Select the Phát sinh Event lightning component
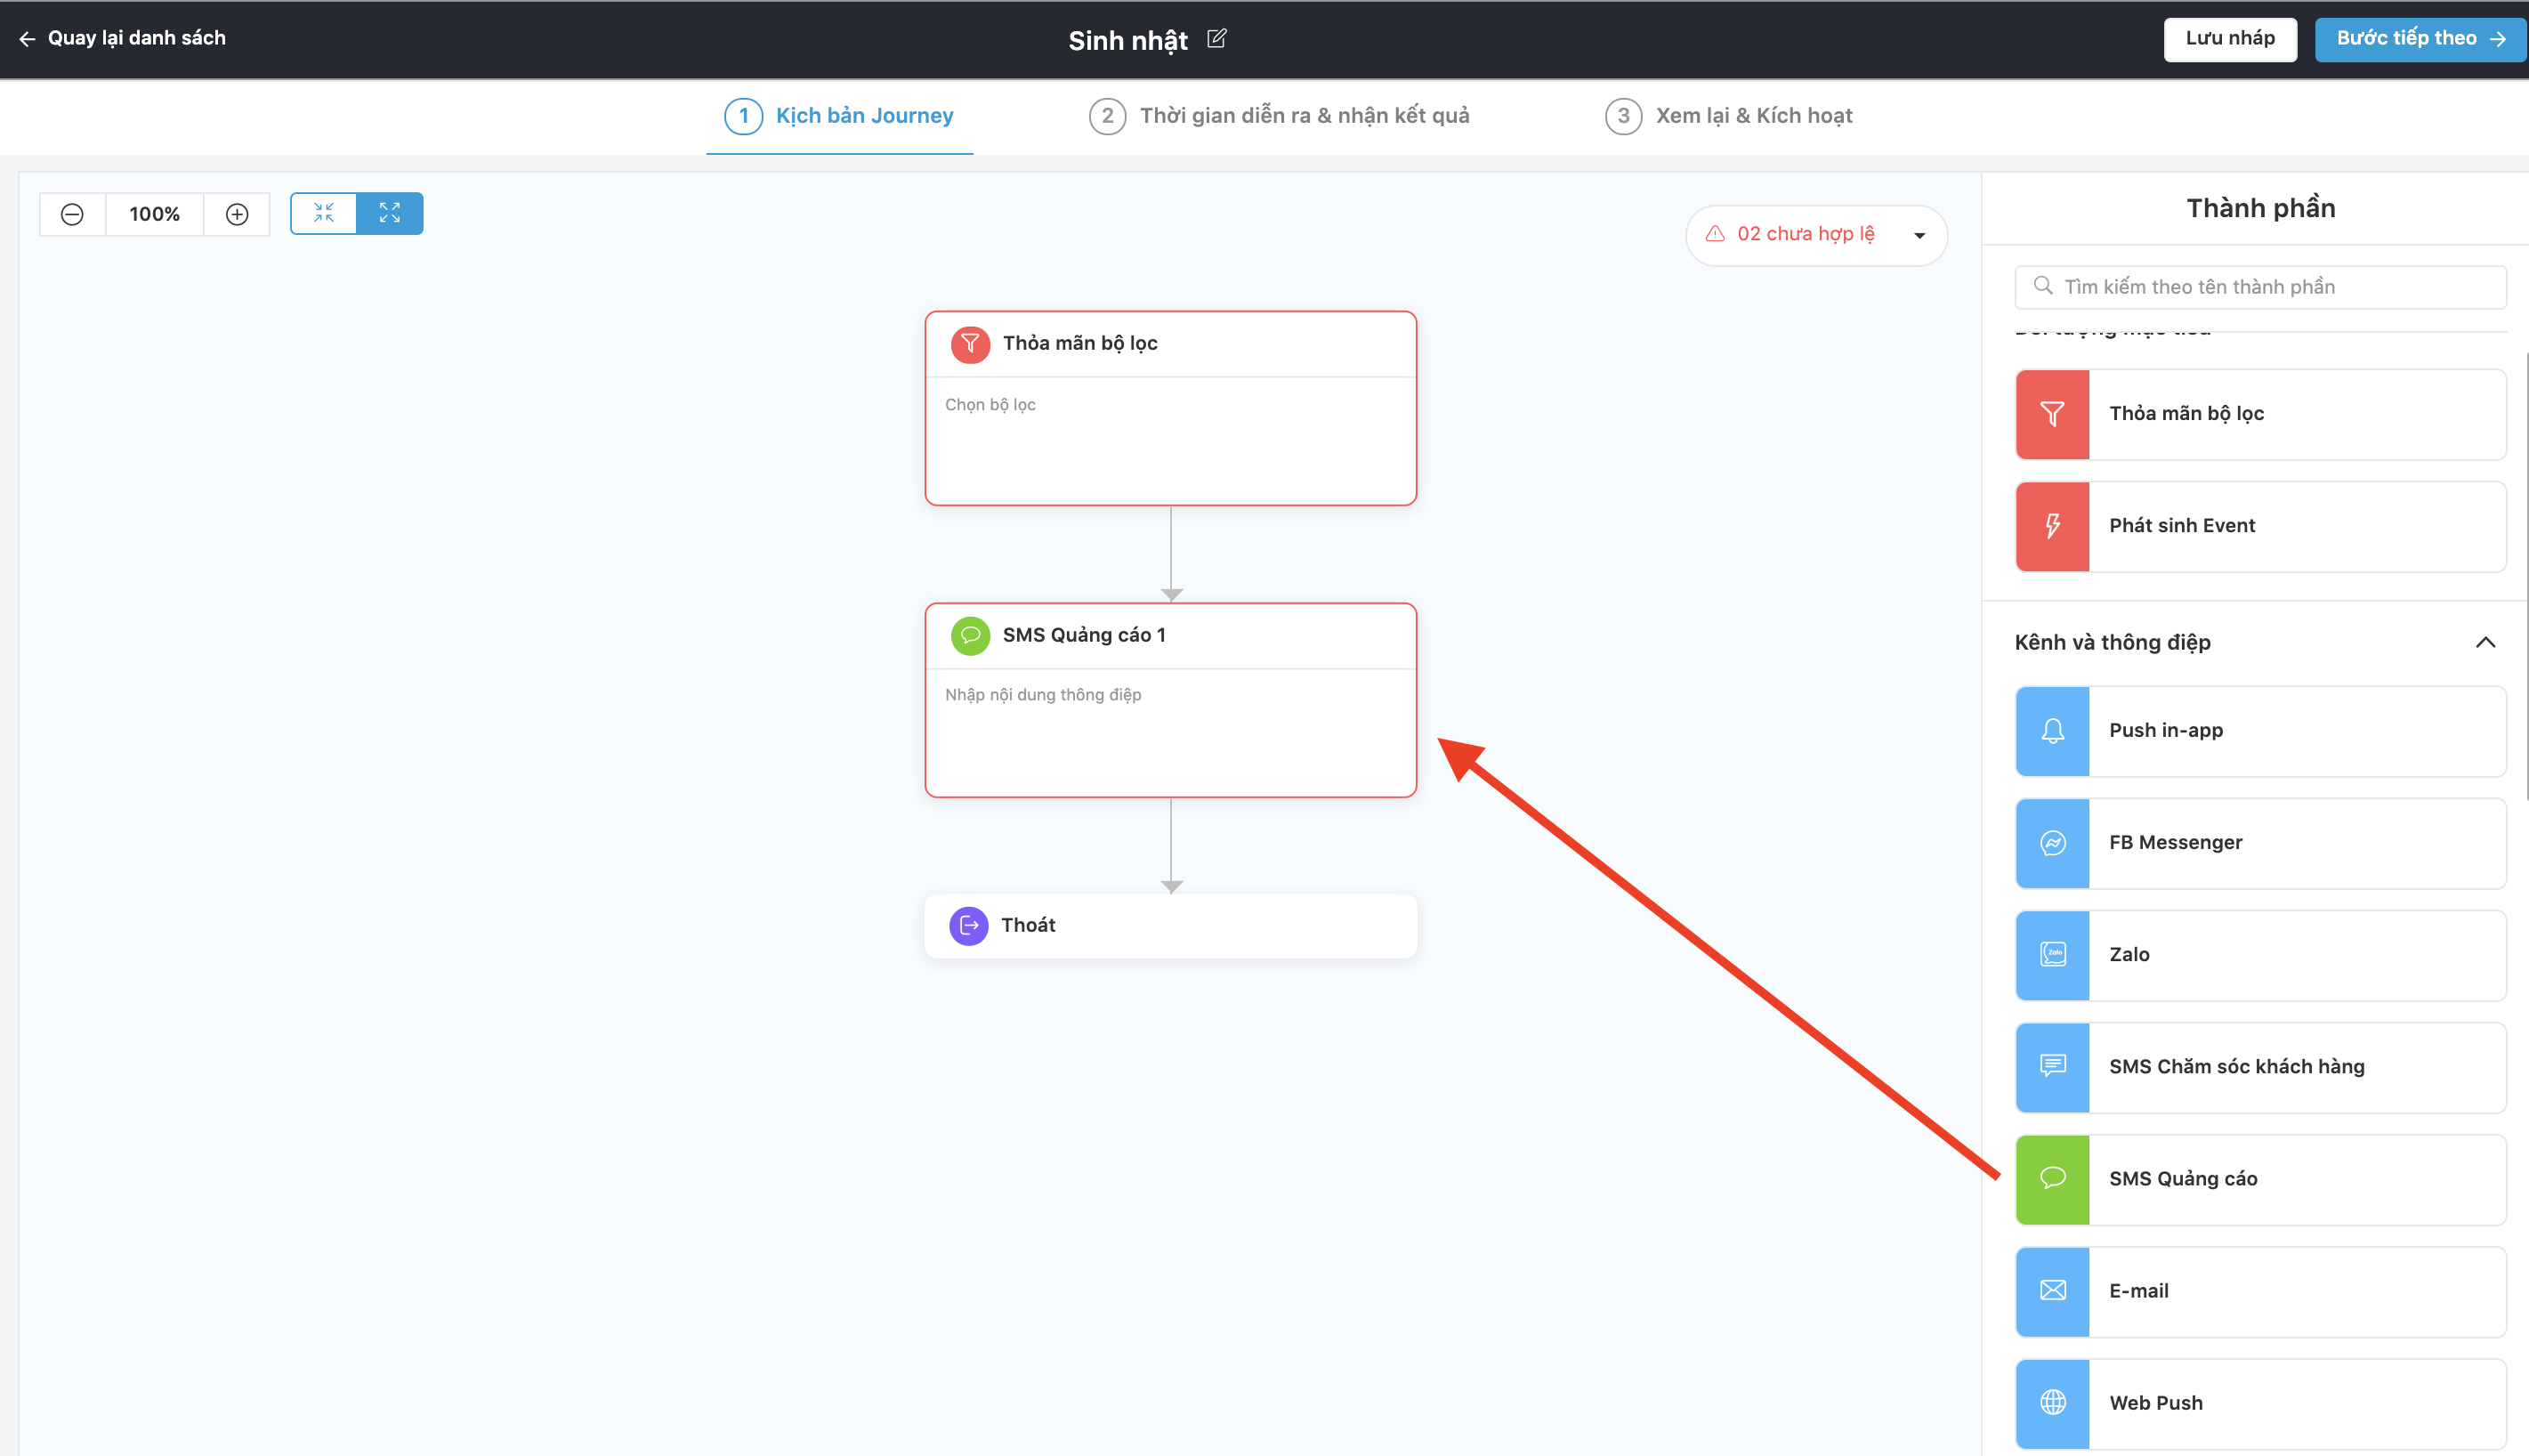 [2052, 526]
